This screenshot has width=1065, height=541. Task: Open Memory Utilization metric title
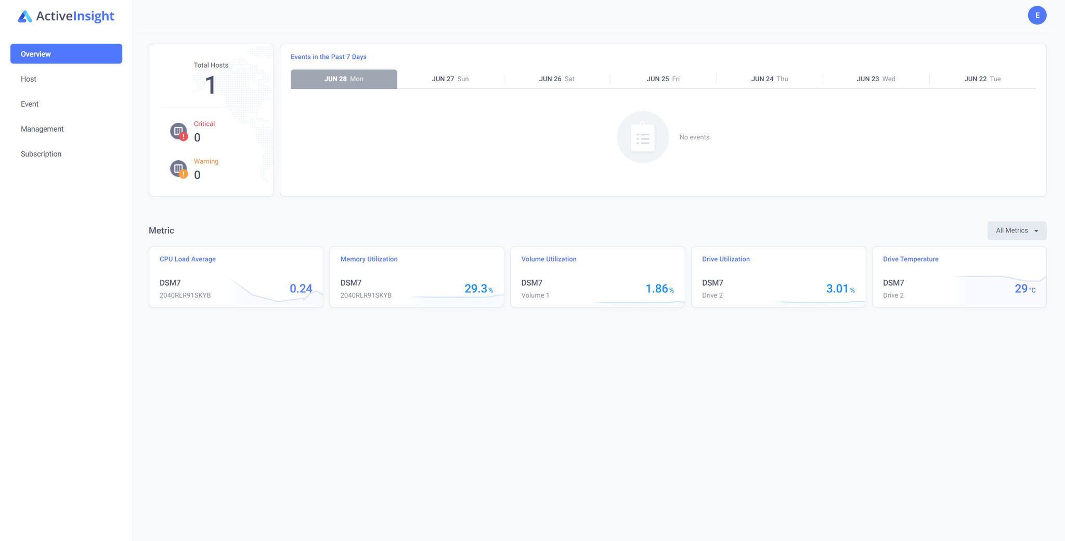(x=369, y=259)
